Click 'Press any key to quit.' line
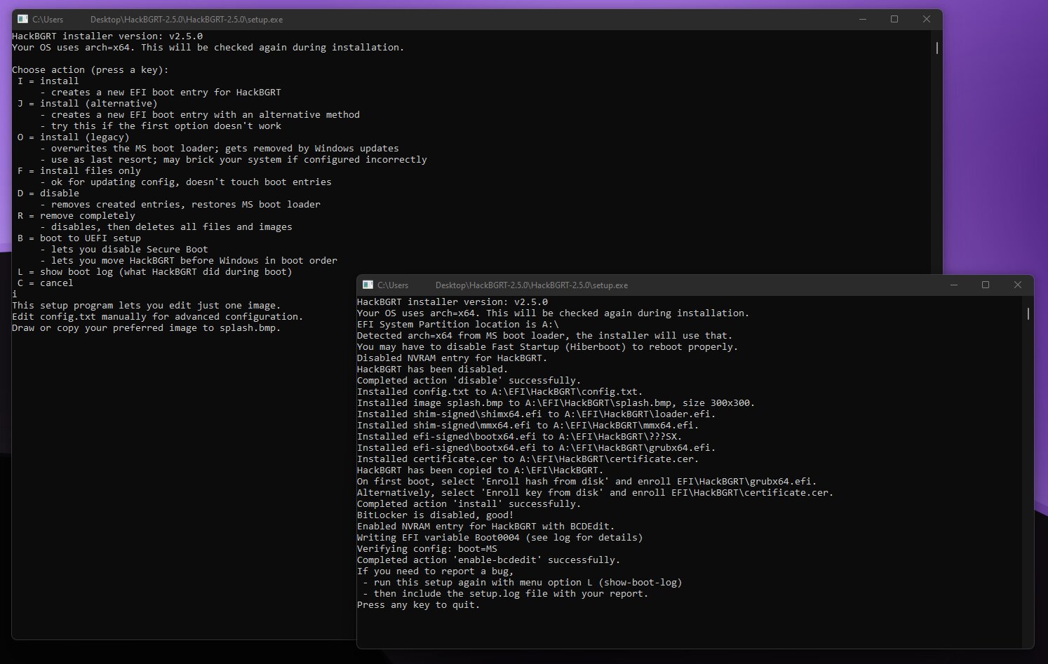This screenshot has width=1048, height=664. point(419,605)
